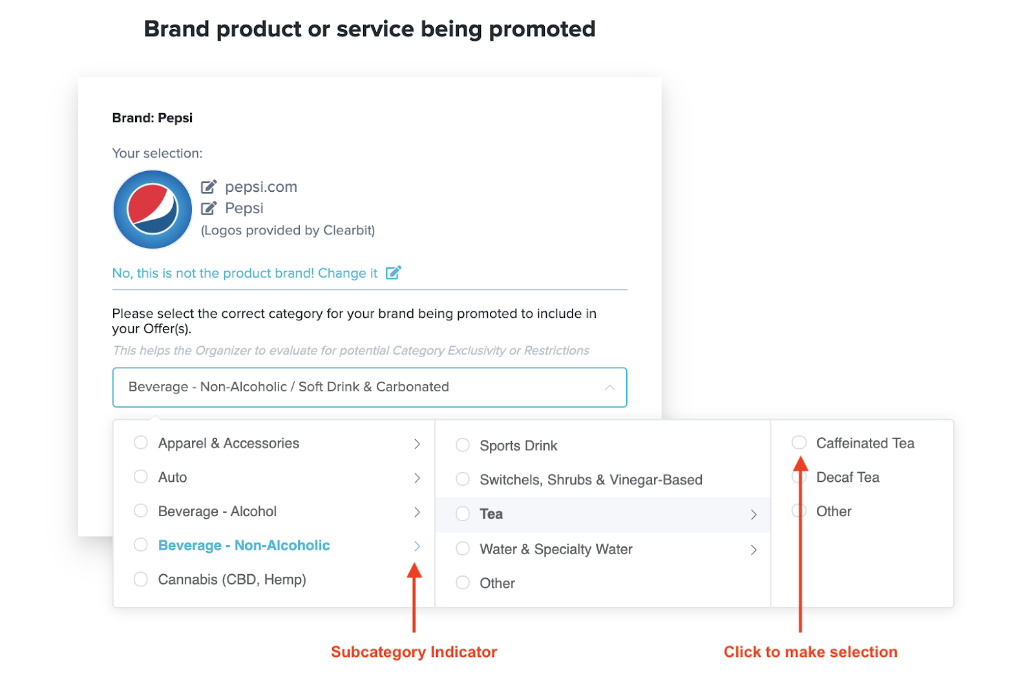Click the Pepsi logo image
The width and height of the screenshot is (1034, 684).
click(153, 209)
